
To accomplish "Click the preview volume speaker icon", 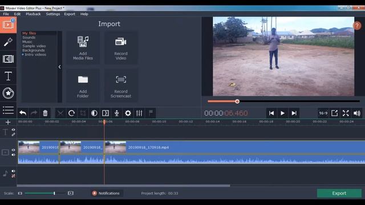I will pos(357,113).
